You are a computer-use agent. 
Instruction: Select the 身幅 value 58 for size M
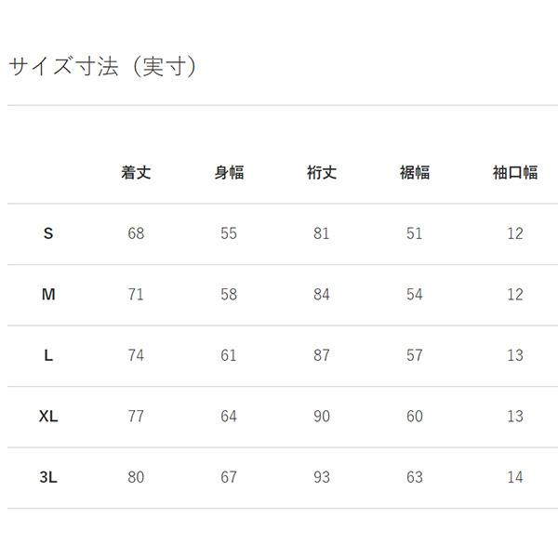pos(229,295)
